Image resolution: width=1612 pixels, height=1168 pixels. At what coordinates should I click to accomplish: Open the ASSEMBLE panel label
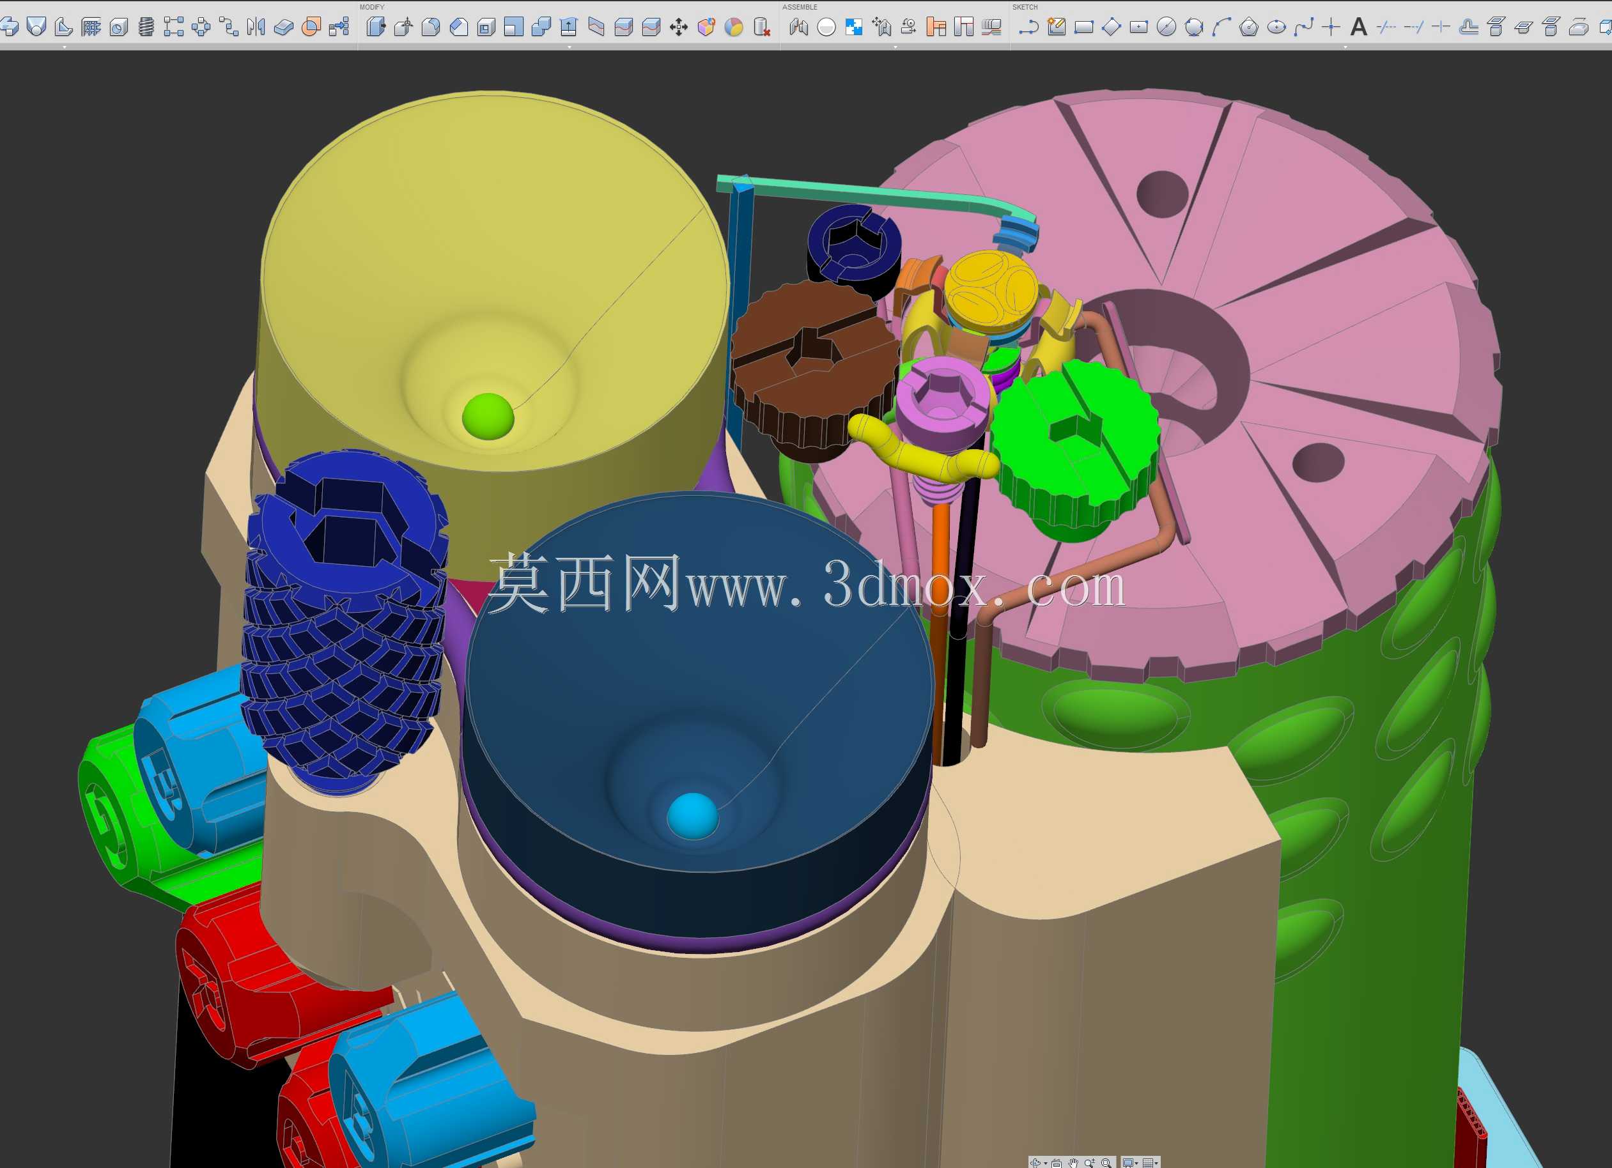click(x=800, y=7)
